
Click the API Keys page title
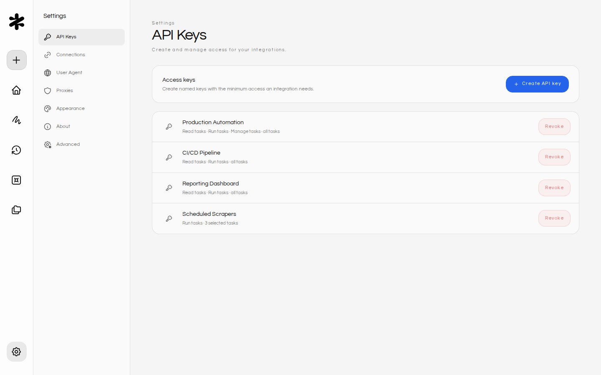point(179,35)
